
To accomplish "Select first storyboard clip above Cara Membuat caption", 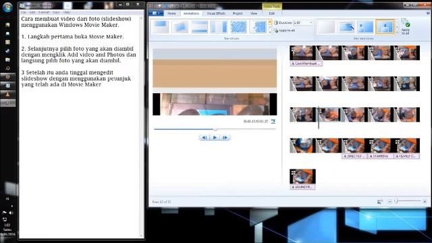I will (x=302, y=53).
